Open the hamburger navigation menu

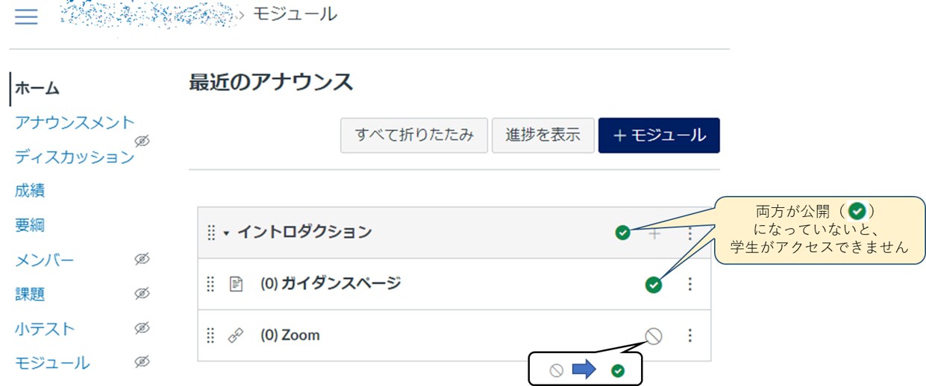point(26,16)
